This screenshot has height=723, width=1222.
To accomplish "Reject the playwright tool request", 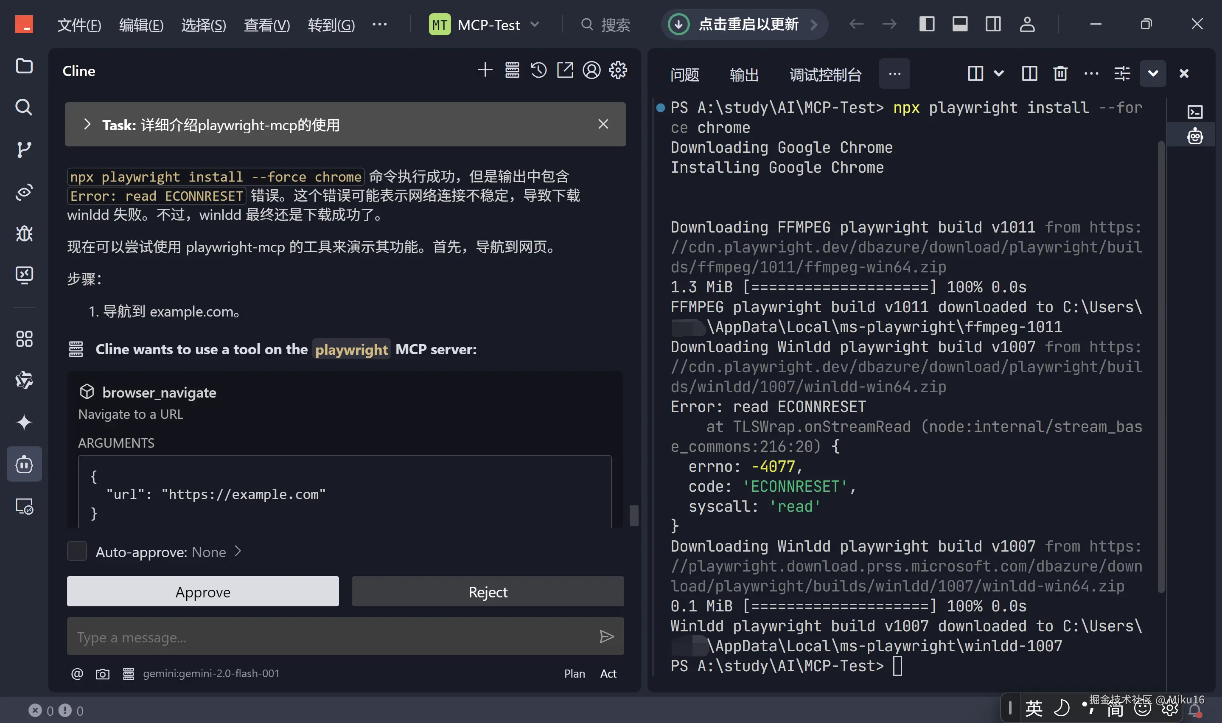I will (488, 592).
